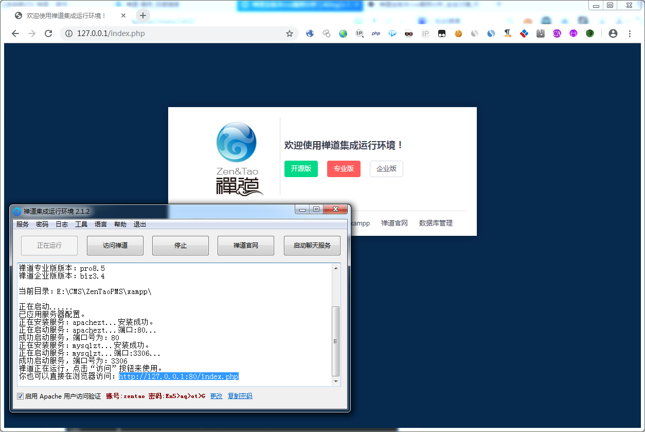Open the gray boxed IP extension icon
Viewport: 645px width, 432px height.
coord(425,33)
